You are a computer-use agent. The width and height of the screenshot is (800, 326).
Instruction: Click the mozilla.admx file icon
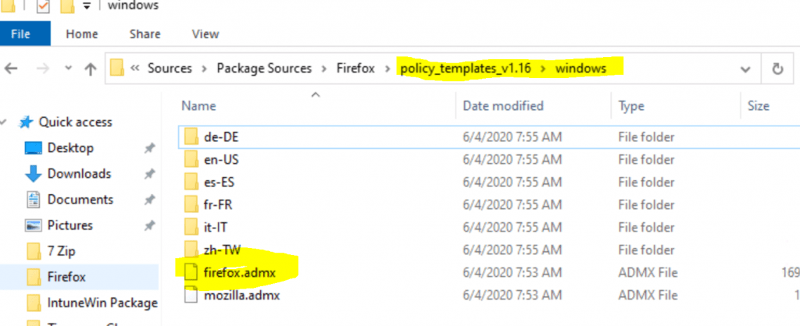coord(191,296)
